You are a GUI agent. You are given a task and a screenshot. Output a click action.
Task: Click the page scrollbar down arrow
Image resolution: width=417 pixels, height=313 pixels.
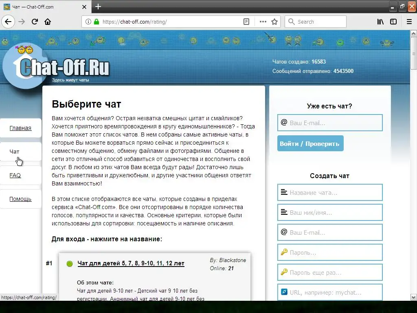(414, 297)
